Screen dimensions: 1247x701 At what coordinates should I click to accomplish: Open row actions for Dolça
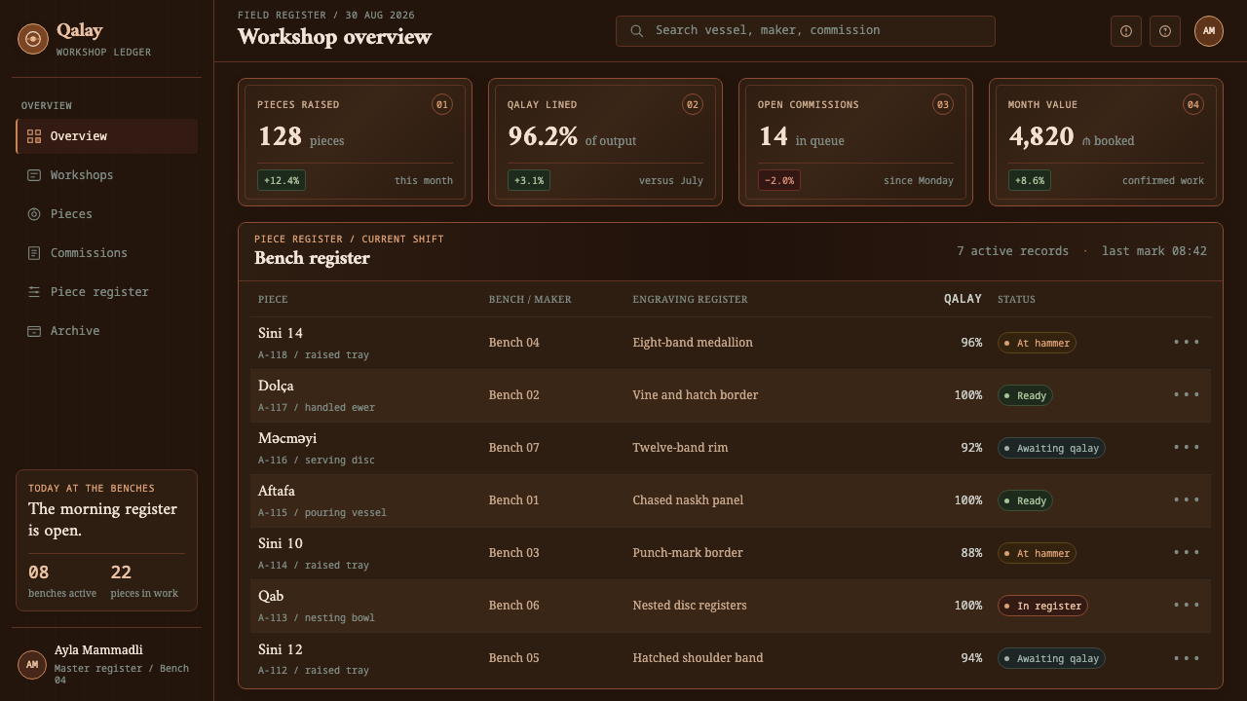[x=1187, y=394]
